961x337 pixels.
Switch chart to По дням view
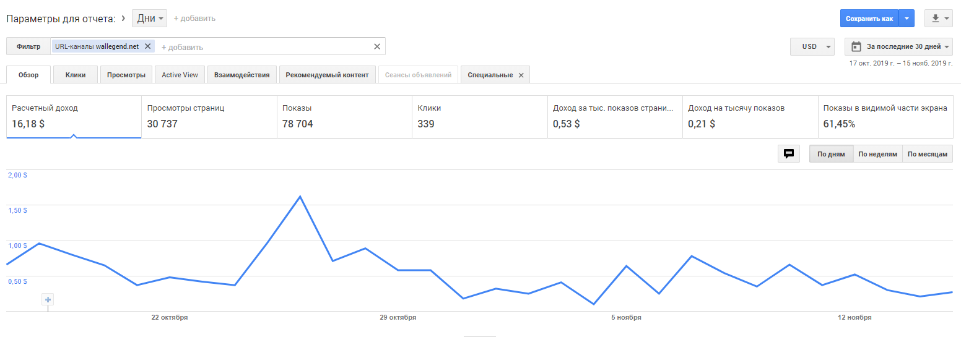point(831,154)
